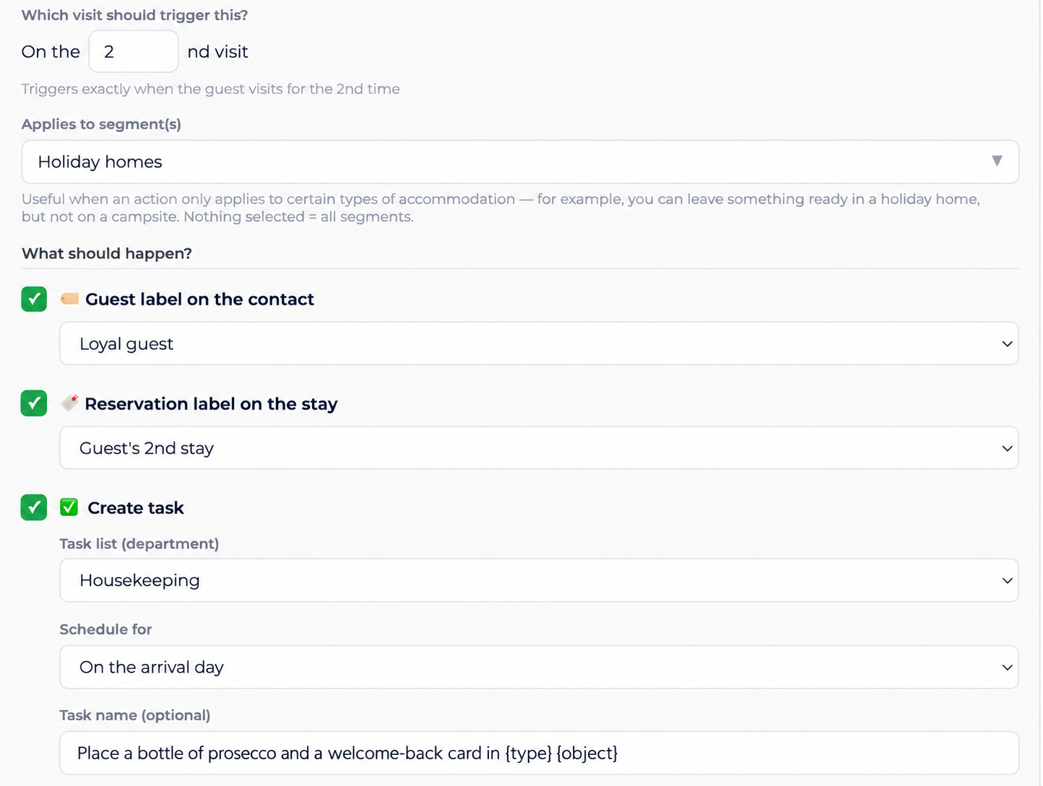Click the chevron on Loyal guest select

click(x=1007, y=344)
